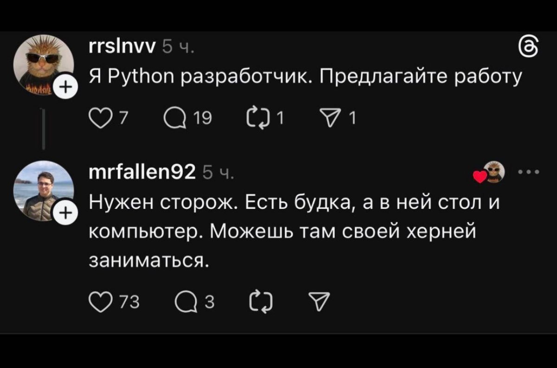Like the rrslnvv Python developer post
The image size is (557, 368).
98,120
